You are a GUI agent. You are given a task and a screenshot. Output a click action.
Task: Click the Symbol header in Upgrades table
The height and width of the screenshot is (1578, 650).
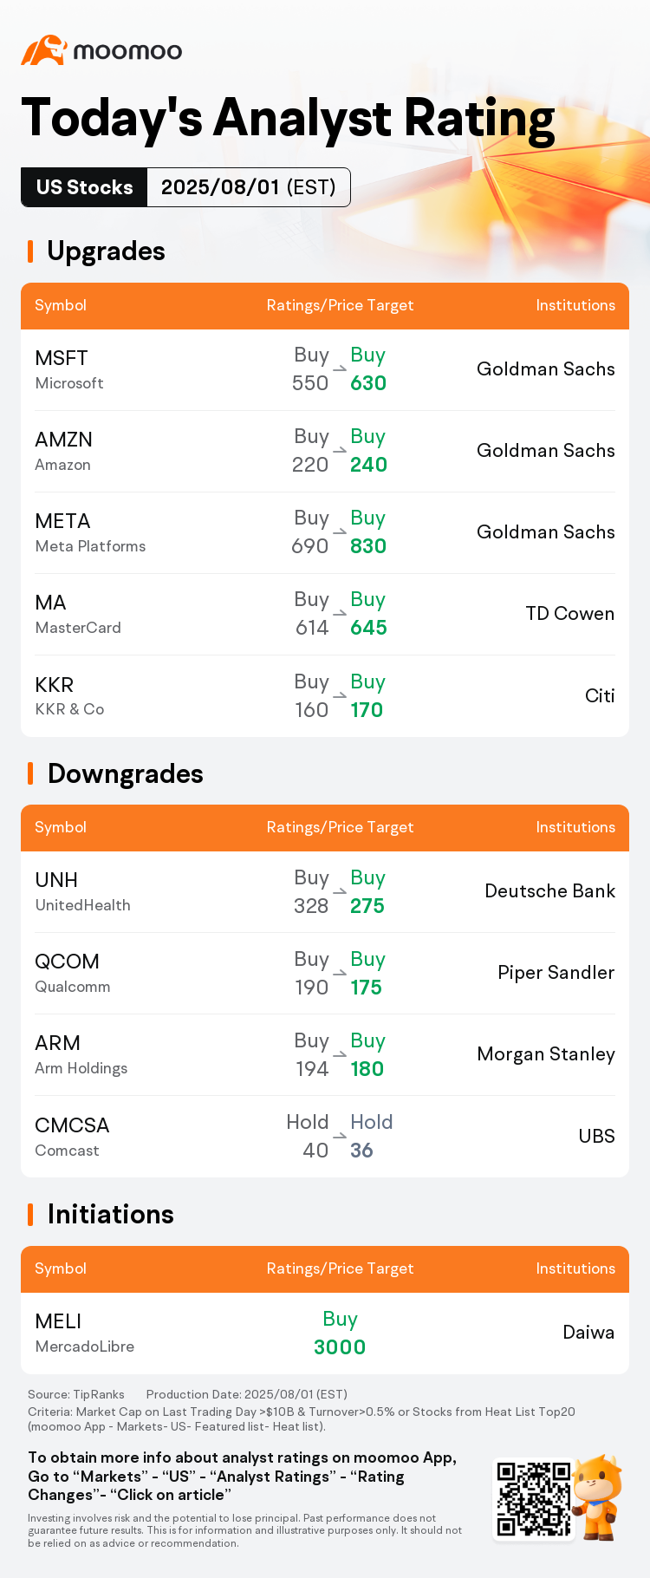61,305
